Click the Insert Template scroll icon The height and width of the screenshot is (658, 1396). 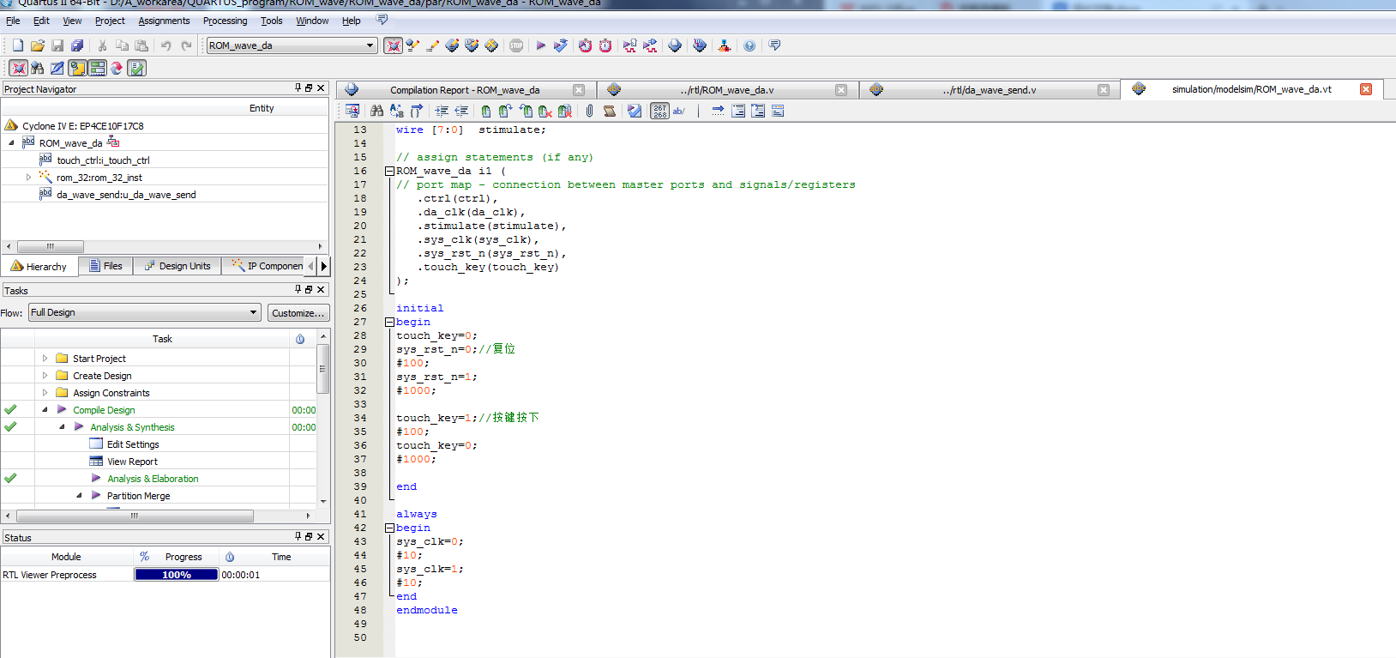pos(610,111)
